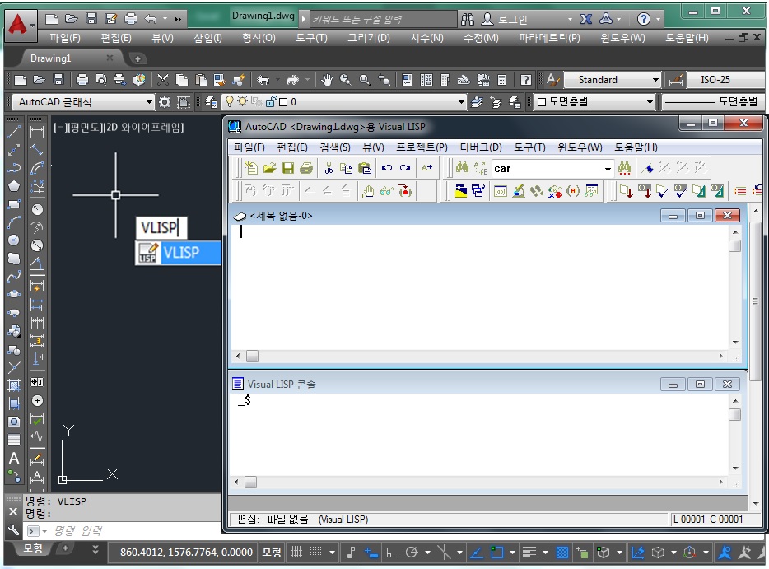Click New file icon in Visual LISP toolbar

click(x=251, y=168)
